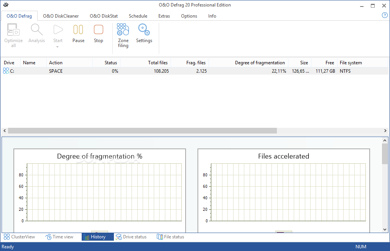Expand the Start button dropdown arrow
Image resolution: width=390 pixels, height=251 pixels.
[x=58, y=47]
